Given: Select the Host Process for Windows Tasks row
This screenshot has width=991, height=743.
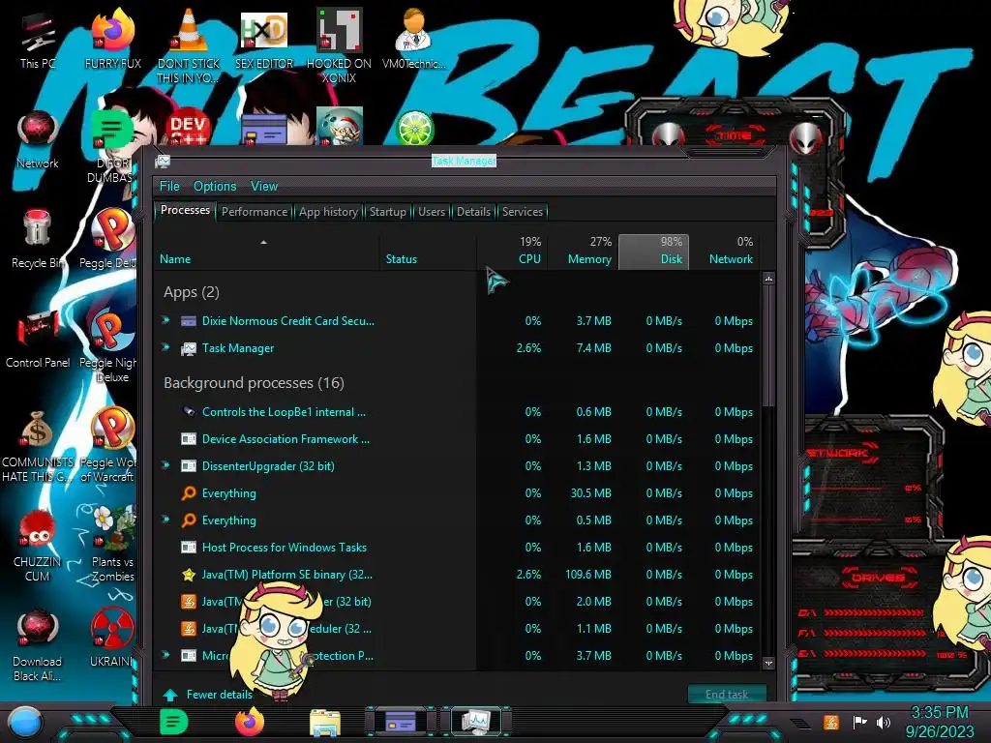Looking at the screenshot, I should (457, 548).
